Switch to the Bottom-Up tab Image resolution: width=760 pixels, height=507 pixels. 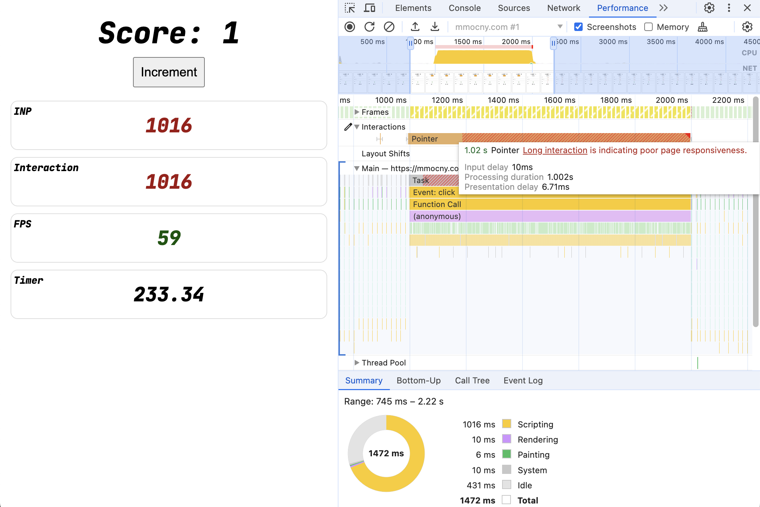tap(419, 380)
